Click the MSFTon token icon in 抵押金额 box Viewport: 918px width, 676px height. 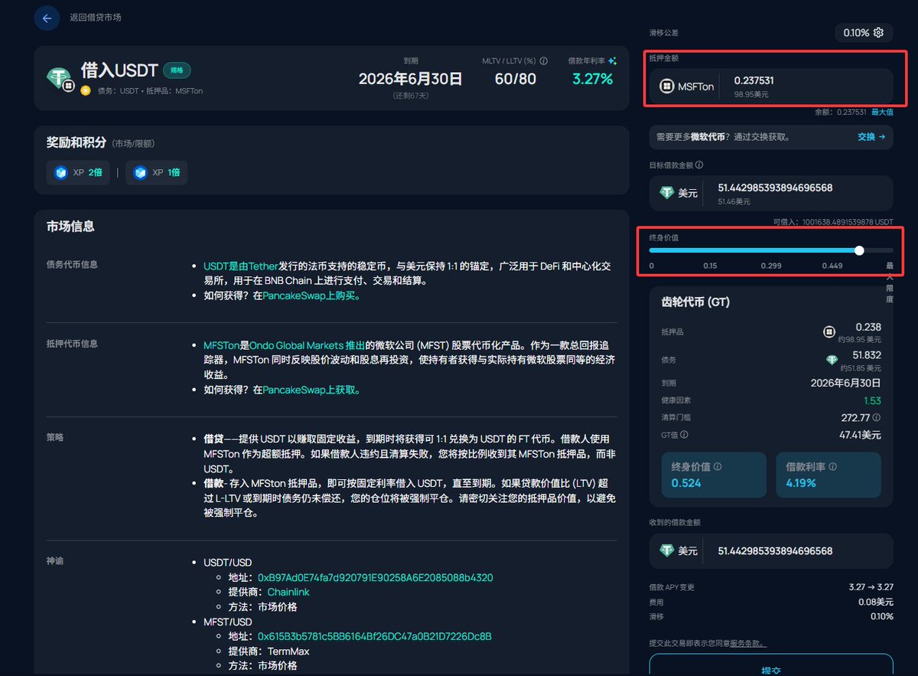(667, 87)
